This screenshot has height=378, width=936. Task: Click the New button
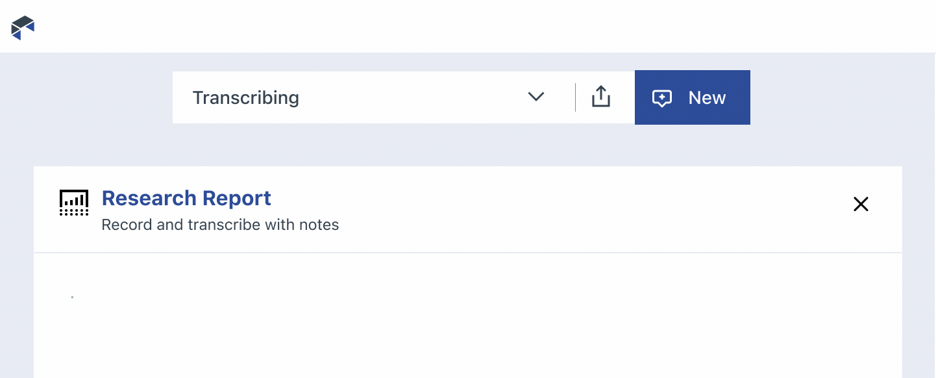pyautogui.click(x=692, y=97)
